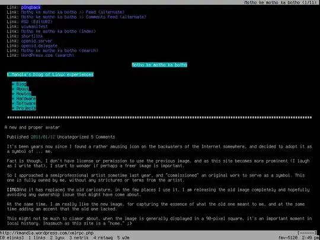Select the [IMG] image placeholder
The image size is (320, 240).
[x=13, y=190]
